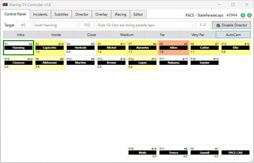Viewport: 254px width, 163px height.
Task: Select the Herbold P4 driver card
Action: (x=80, y=48)
